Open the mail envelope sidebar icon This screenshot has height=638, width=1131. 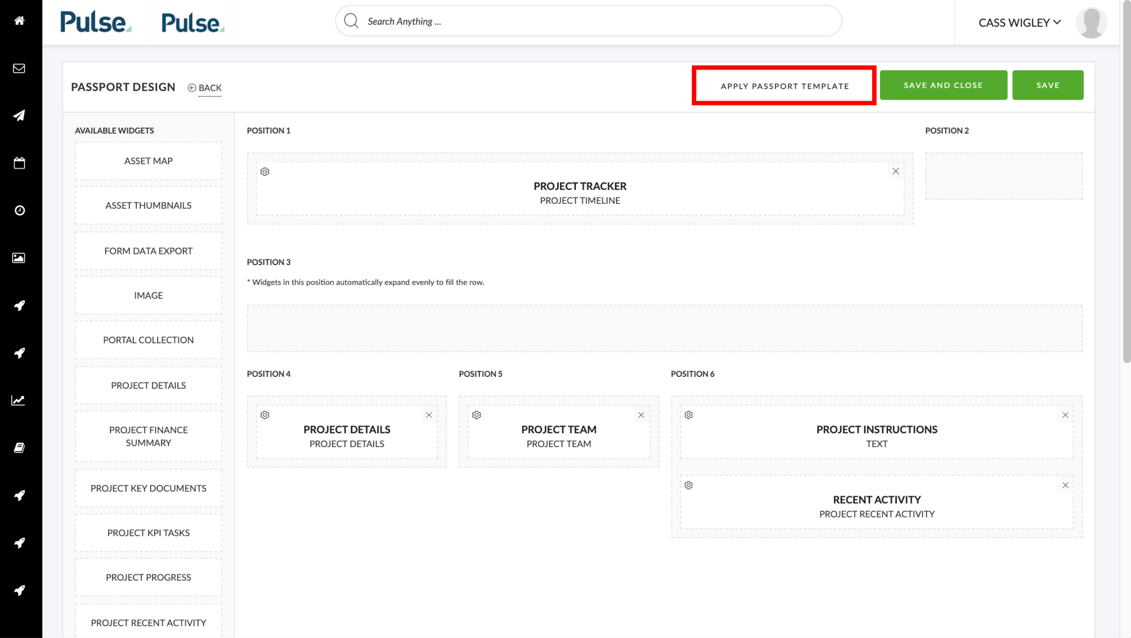(19, 68)
